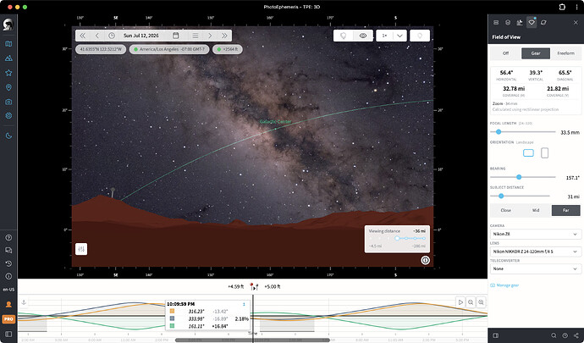Expand the 1× zoom level dropdown
The width and height of the screenshot is (584, 343).
point(391,36)
